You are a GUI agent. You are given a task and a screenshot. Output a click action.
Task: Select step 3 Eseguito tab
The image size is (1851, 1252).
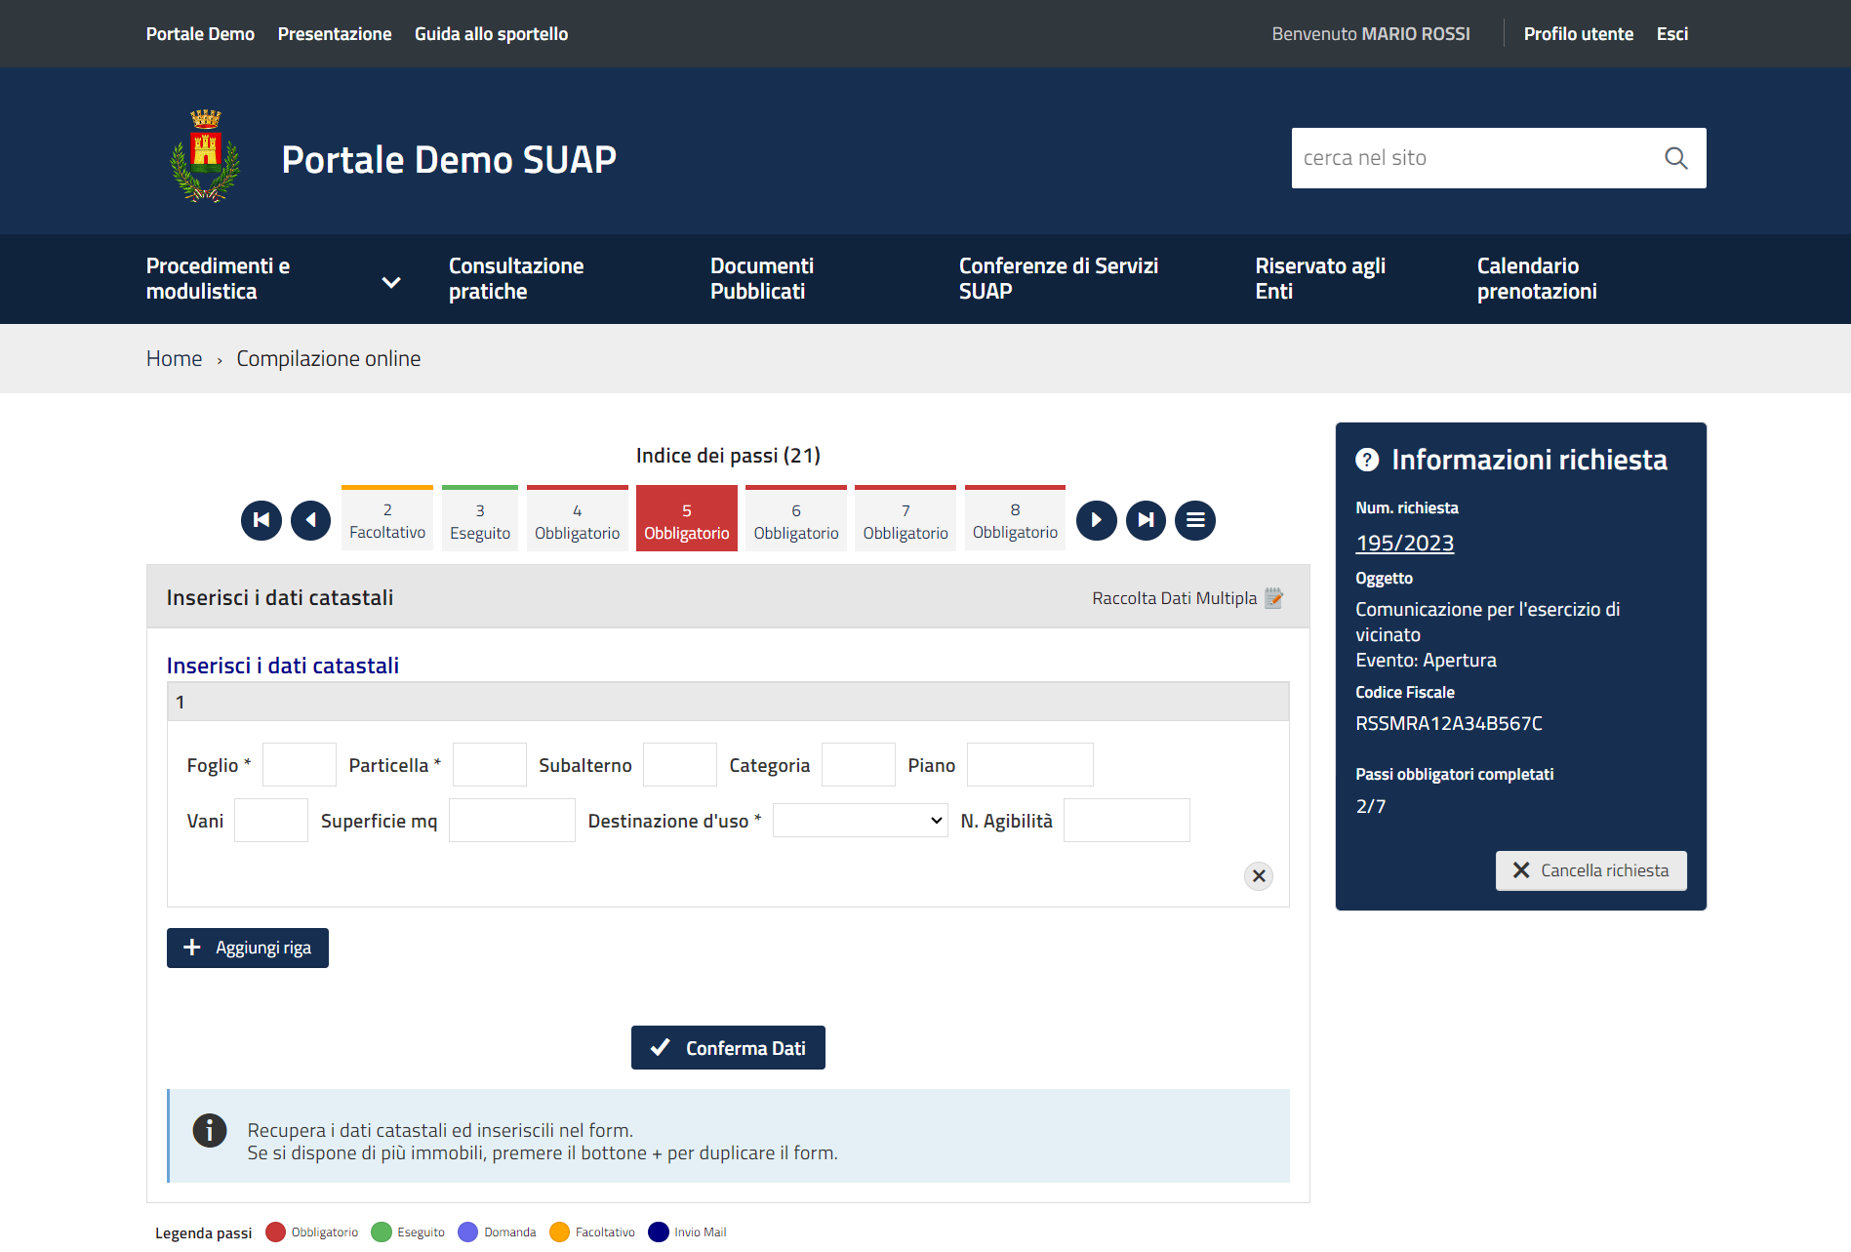(x=480, y=520)
